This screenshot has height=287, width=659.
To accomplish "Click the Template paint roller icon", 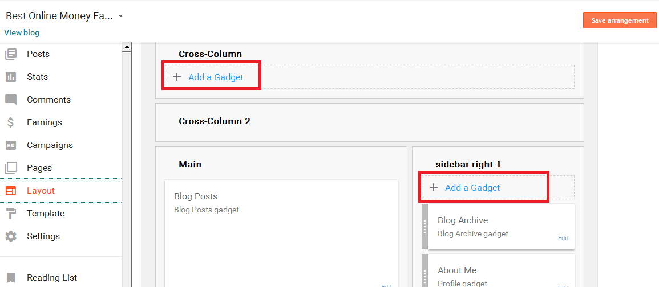I will pyautogui.click(x=11, y=214).
